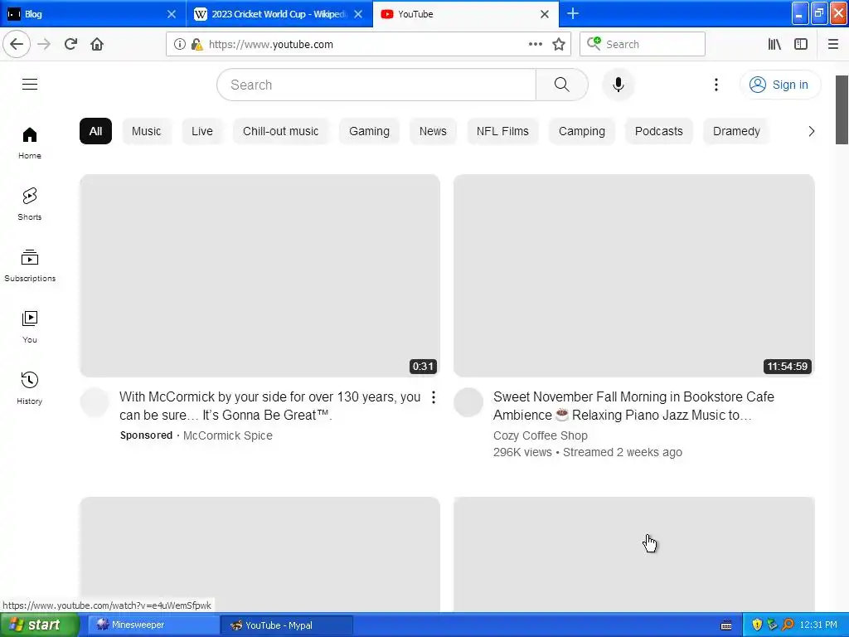
Task: Open page actions three-dot menu
Action: (x=535, y=44)
